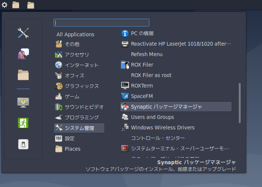The width and height of the screenshot is (262, 187).
Task: Click the power switch shutdown icon
Action: tap(23, 144)
